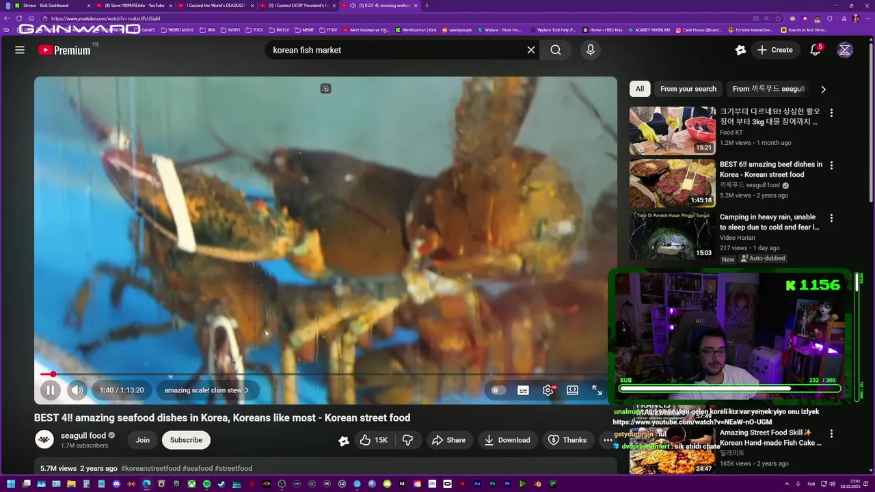The width and height of the screenshot is (875, 492).
Task: Open options menu for Food KT video
Action: (831, 113)
